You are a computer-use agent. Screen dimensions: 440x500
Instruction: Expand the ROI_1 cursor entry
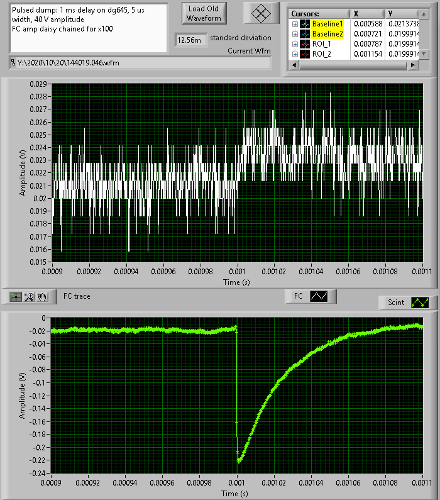(295, 44)
